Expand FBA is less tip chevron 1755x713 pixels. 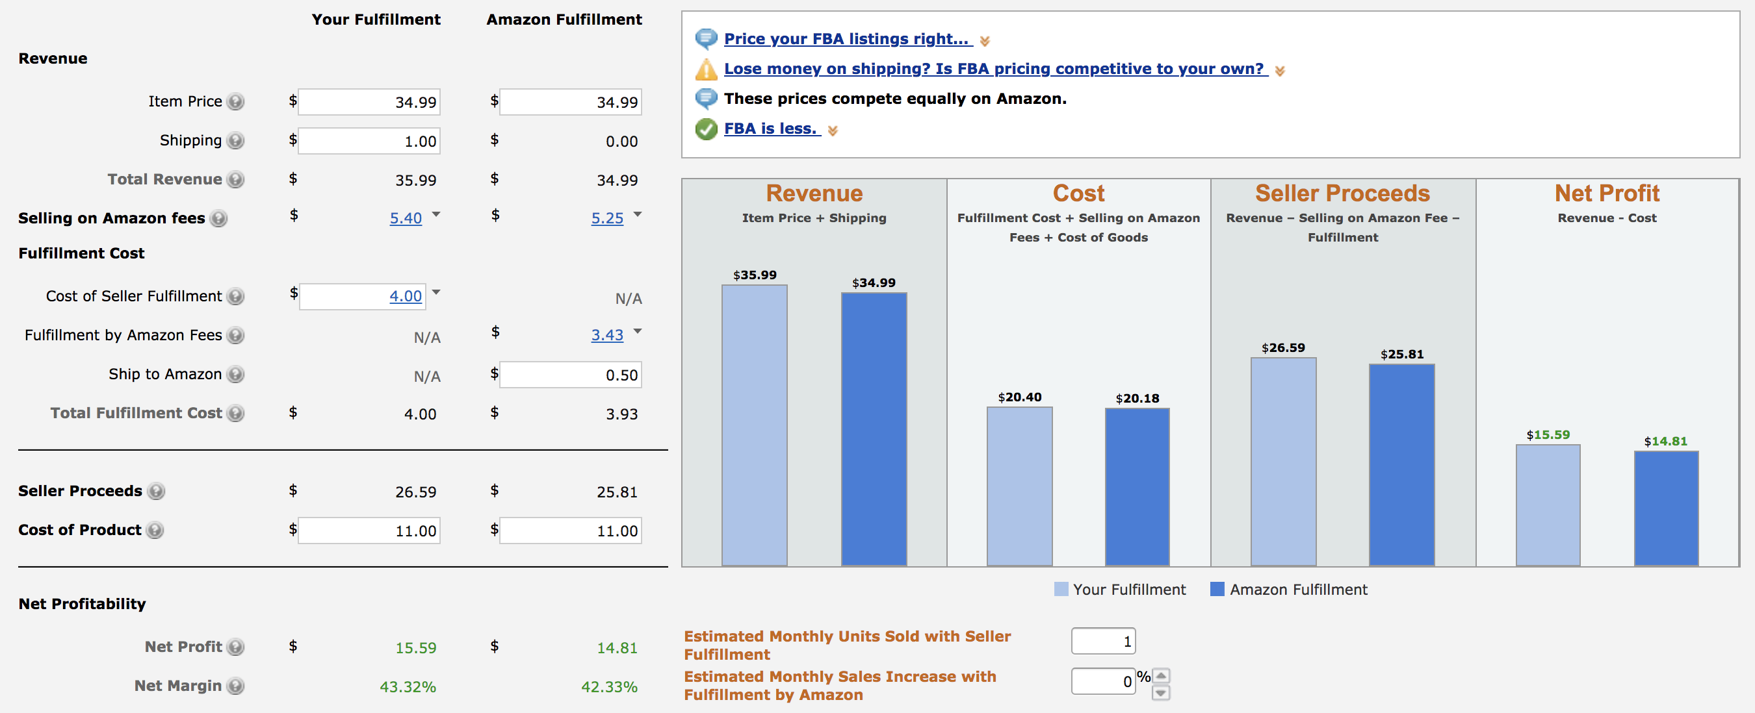point(832,131)
